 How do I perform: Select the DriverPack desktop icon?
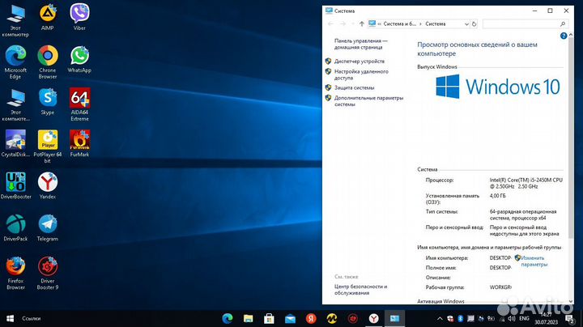15,227
